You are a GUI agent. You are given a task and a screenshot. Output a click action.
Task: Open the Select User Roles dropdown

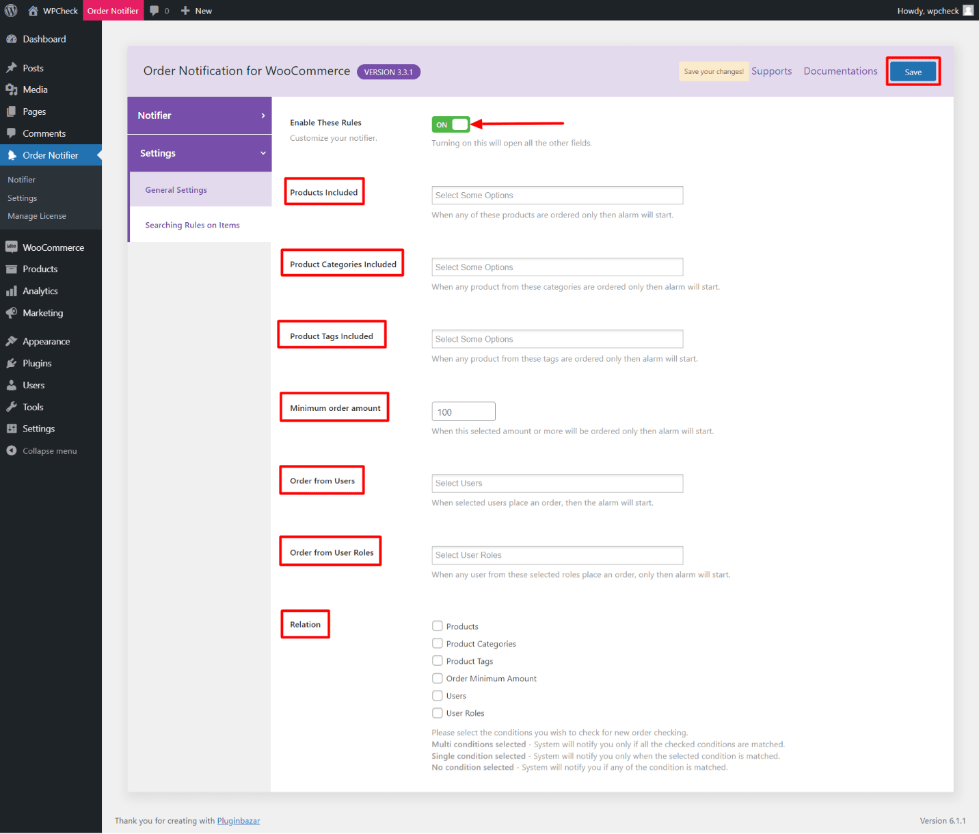point(557,555)
